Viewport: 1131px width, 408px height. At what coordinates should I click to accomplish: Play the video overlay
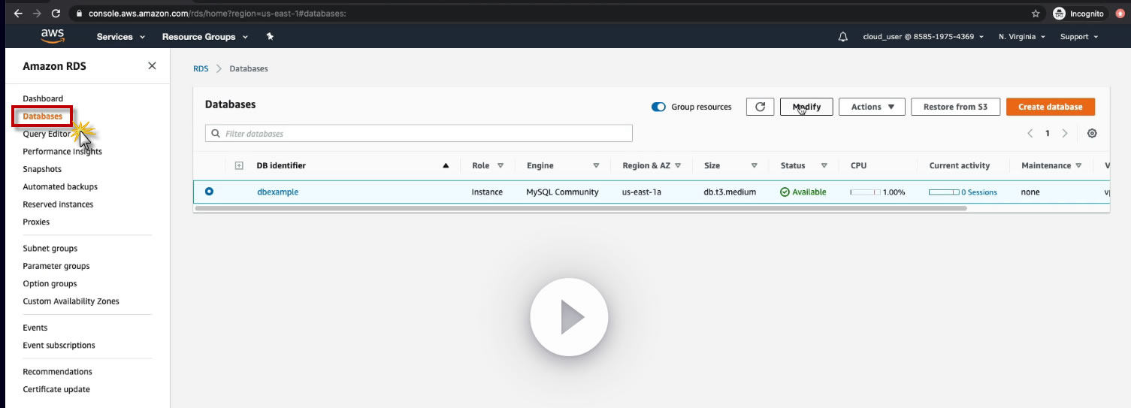[569, 318]
